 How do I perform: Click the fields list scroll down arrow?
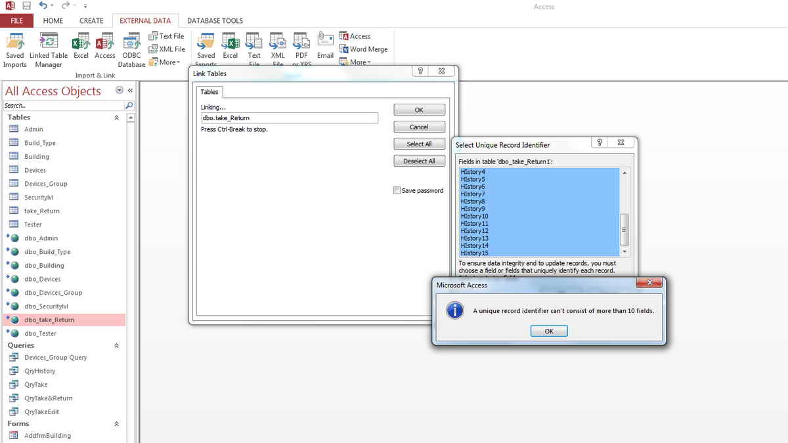[x=624, y=251]
